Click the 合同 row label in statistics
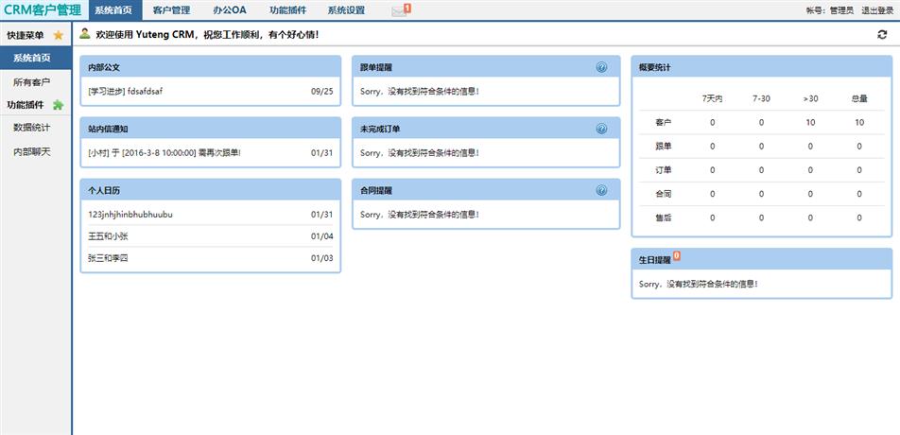 [x=664, y=194]
